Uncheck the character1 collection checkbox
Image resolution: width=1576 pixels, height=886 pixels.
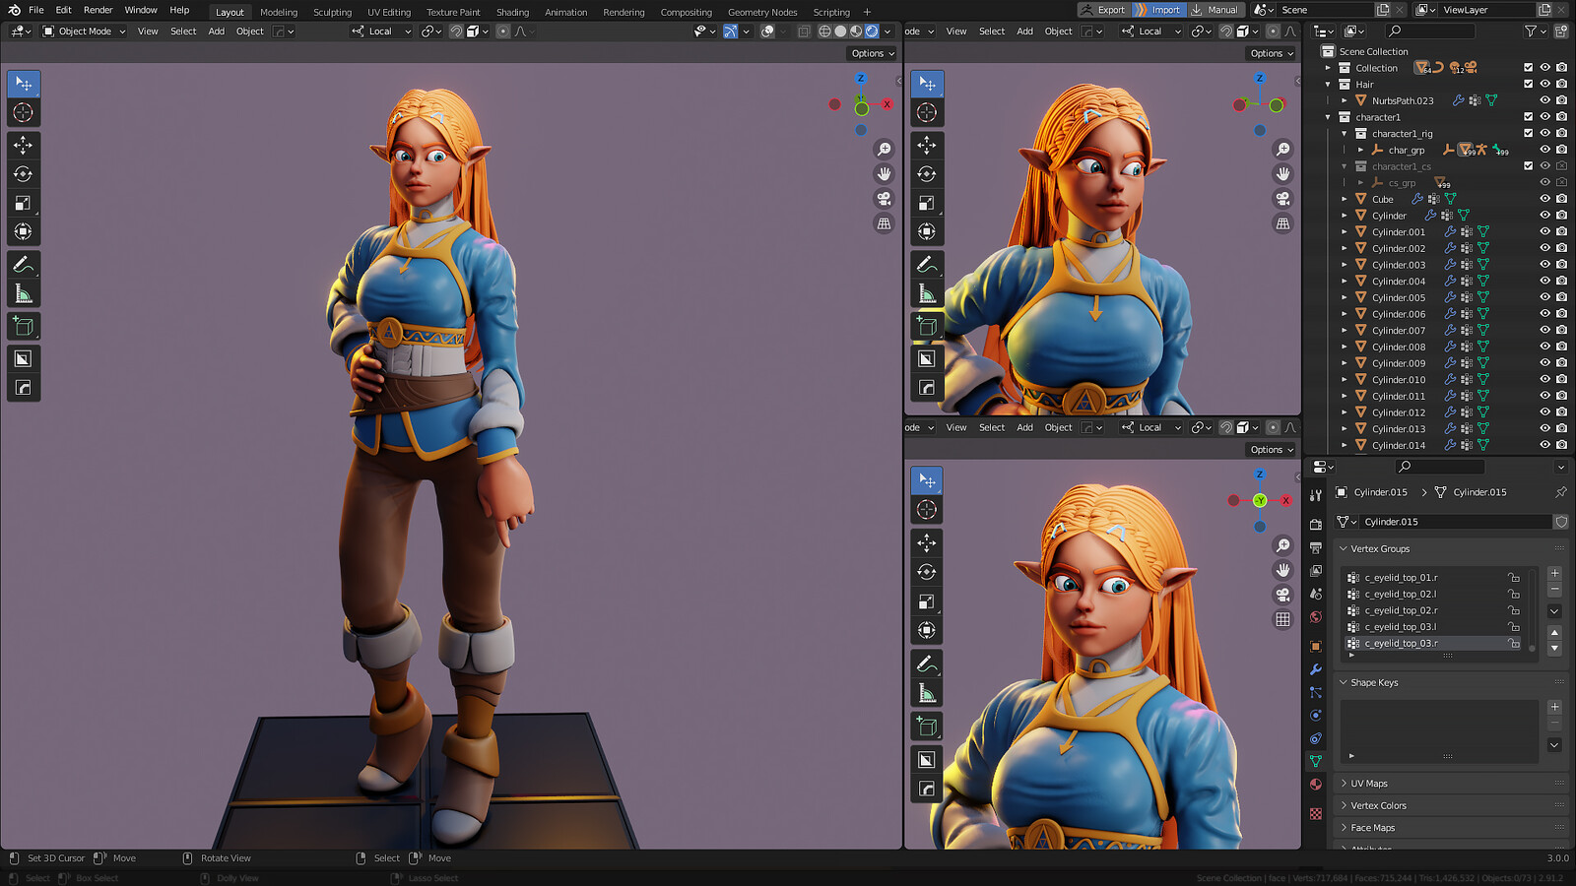pos(1528,117)
